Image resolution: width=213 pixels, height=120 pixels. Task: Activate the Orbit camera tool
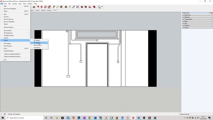click(66, 7)
